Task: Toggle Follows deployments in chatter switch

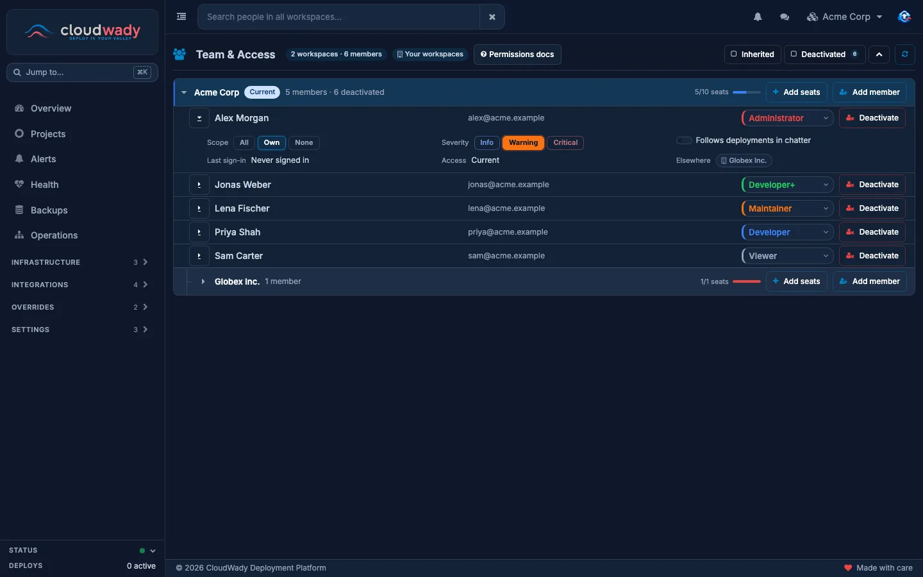Action: 684,140
